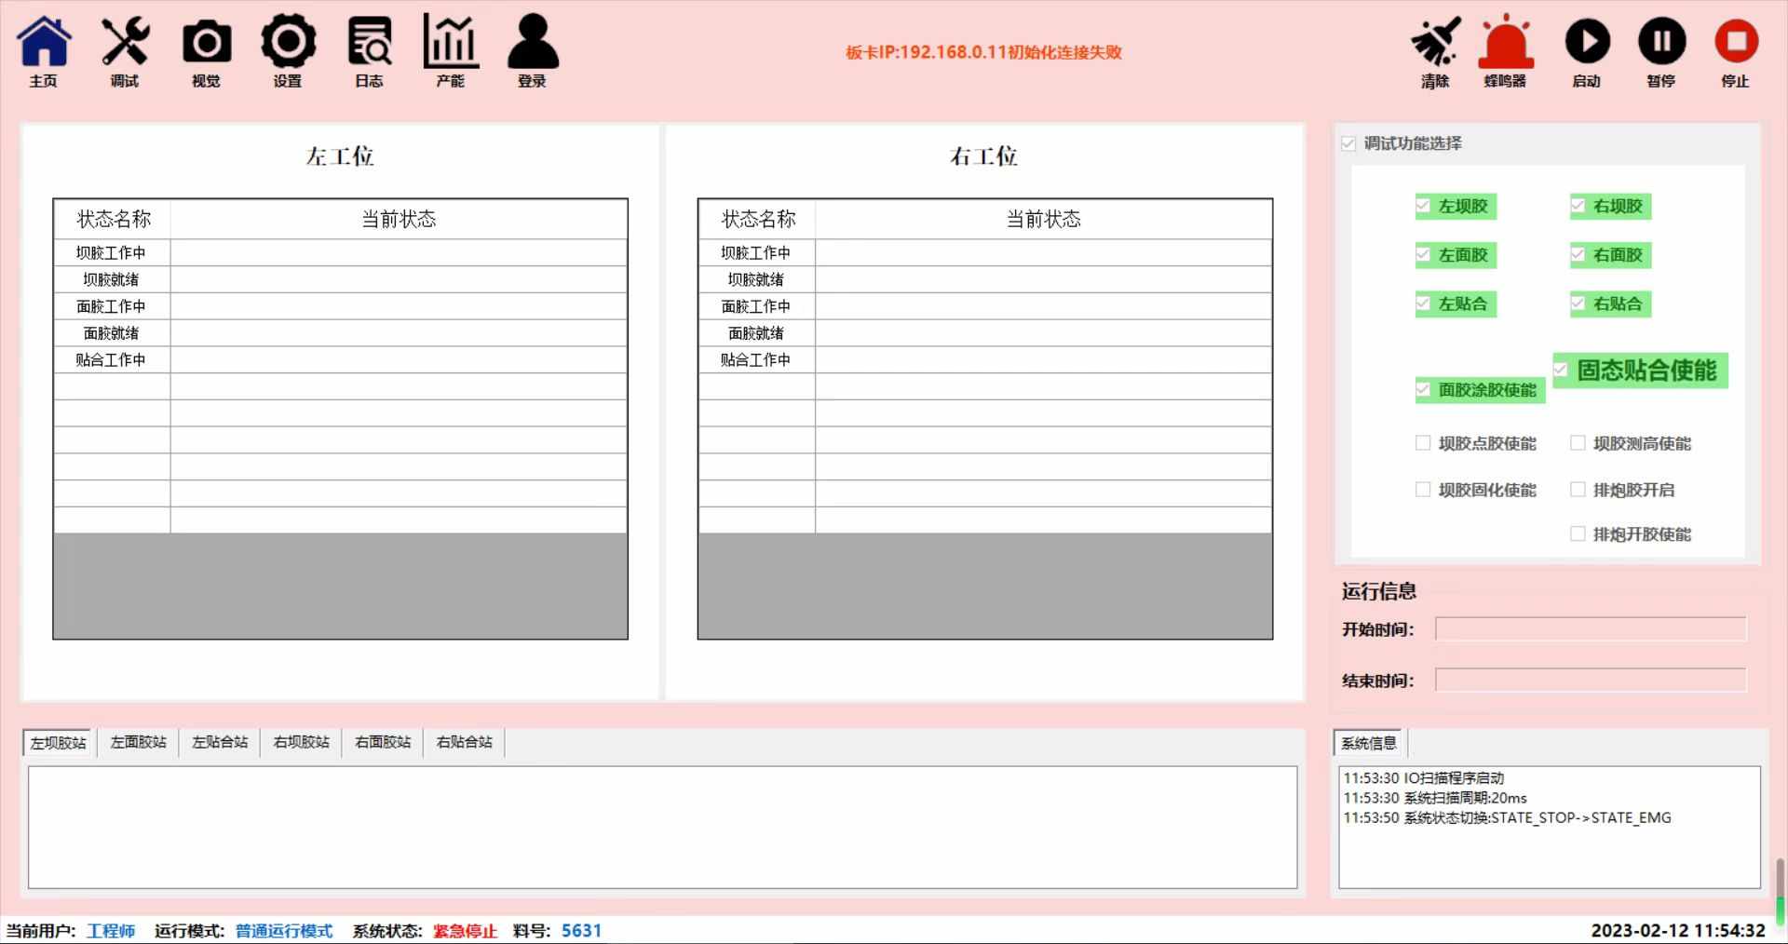This screenshot has height=944, width=1788.
Task: Enable the 坝胶测高使能 checkbox
Action: point(1578,443)
